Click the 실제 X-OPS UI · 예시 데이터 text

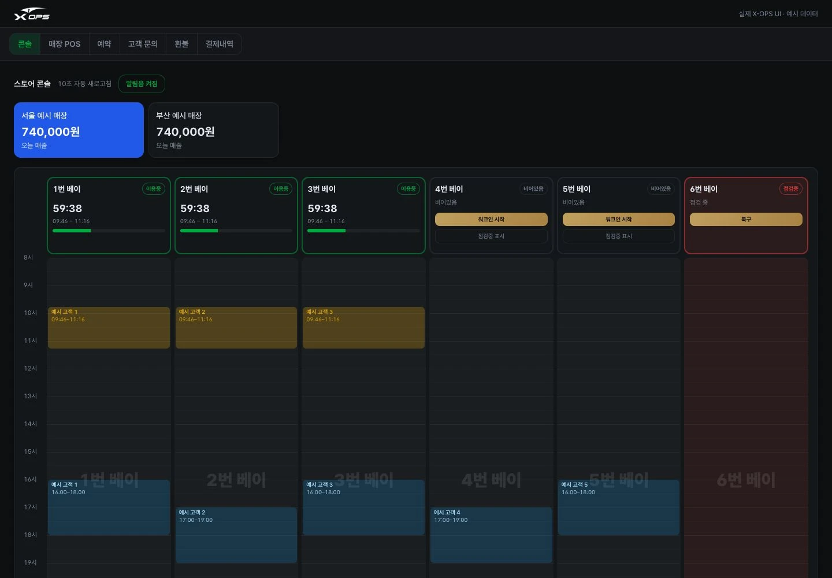[778, 14]
